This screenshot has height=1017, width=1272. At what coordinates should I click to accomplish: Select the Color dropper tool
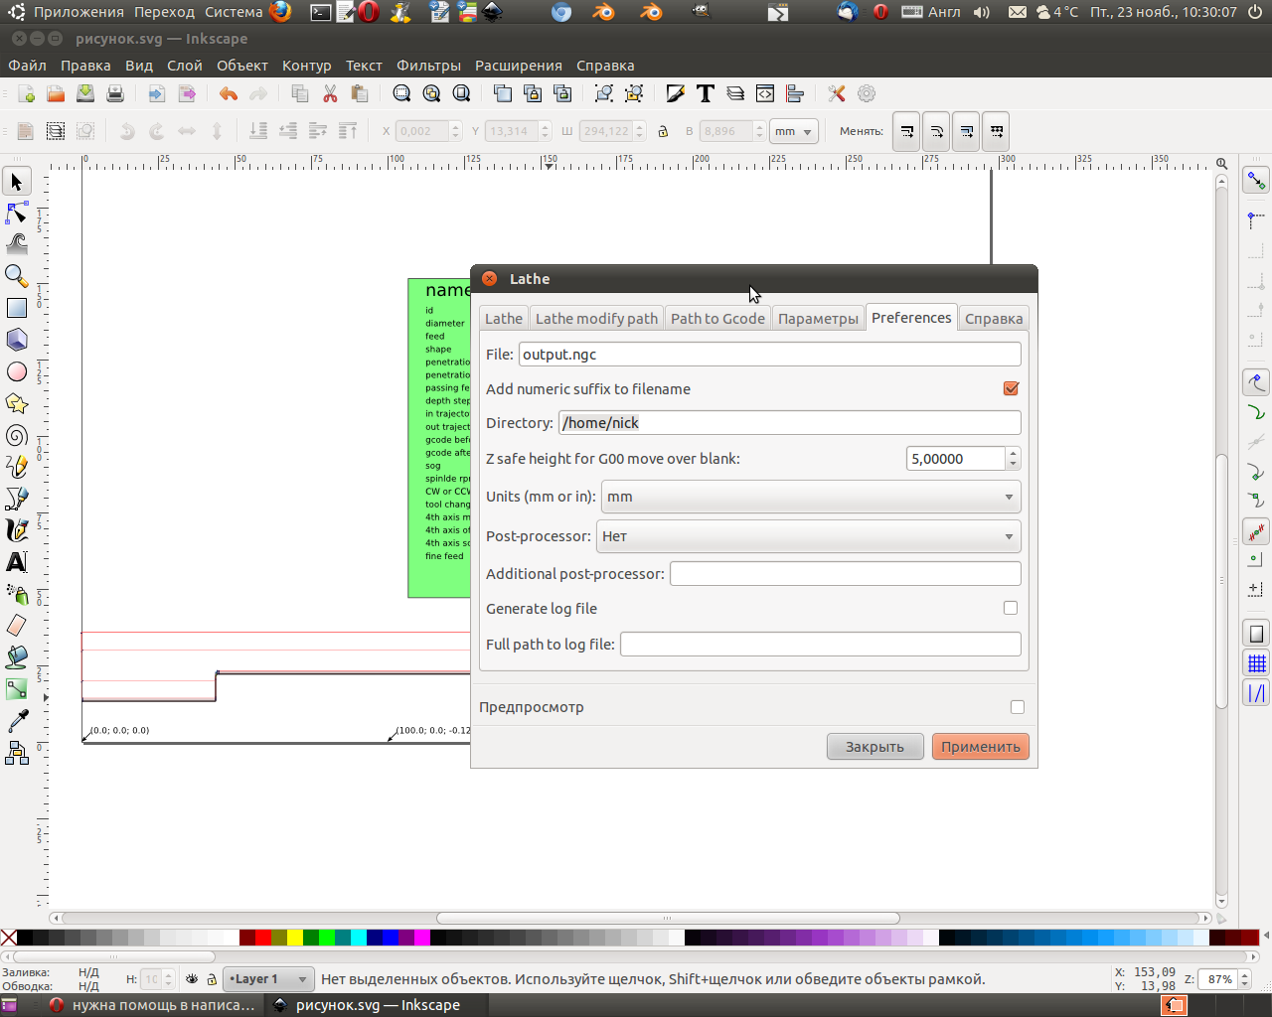pyautogui.click(x=17, y=721)
